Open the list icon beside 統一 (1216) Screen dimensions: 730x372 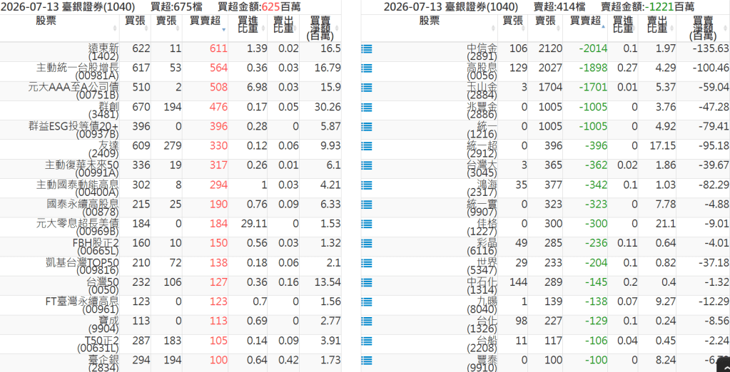pos(366,126)
